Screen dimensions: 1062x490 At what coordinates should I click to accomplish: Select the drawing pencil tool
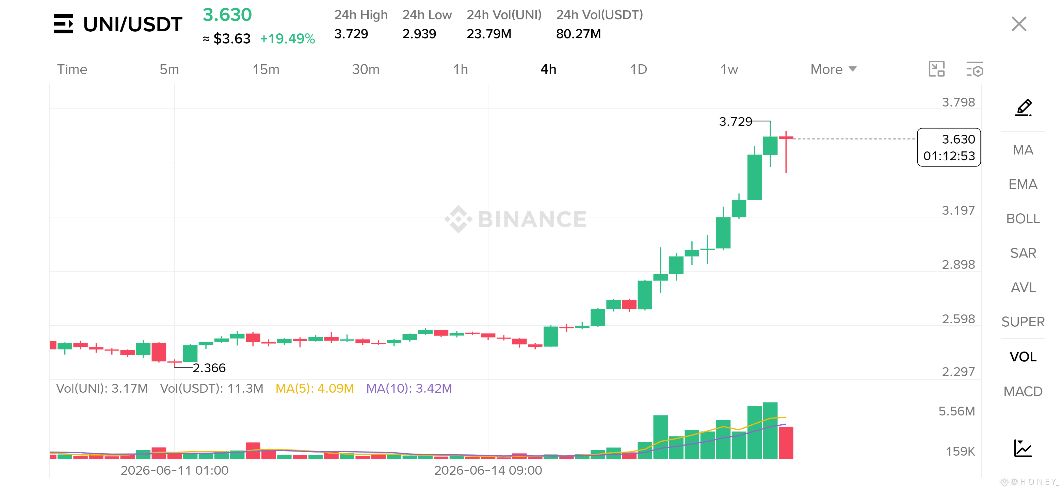pyautogui.click(x=1023, y=108)
